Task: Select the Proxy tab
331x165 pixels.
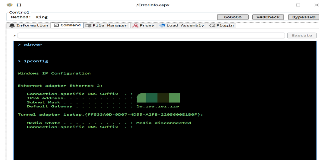Action: (x=147, y=25)
